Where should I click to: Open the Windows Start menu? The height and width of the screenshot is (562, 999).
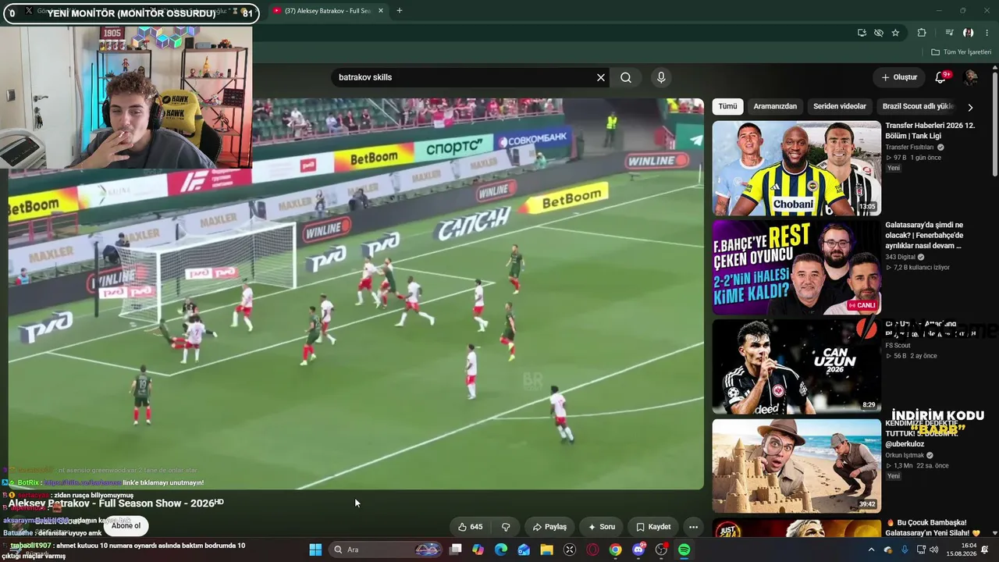pos(315,550)
